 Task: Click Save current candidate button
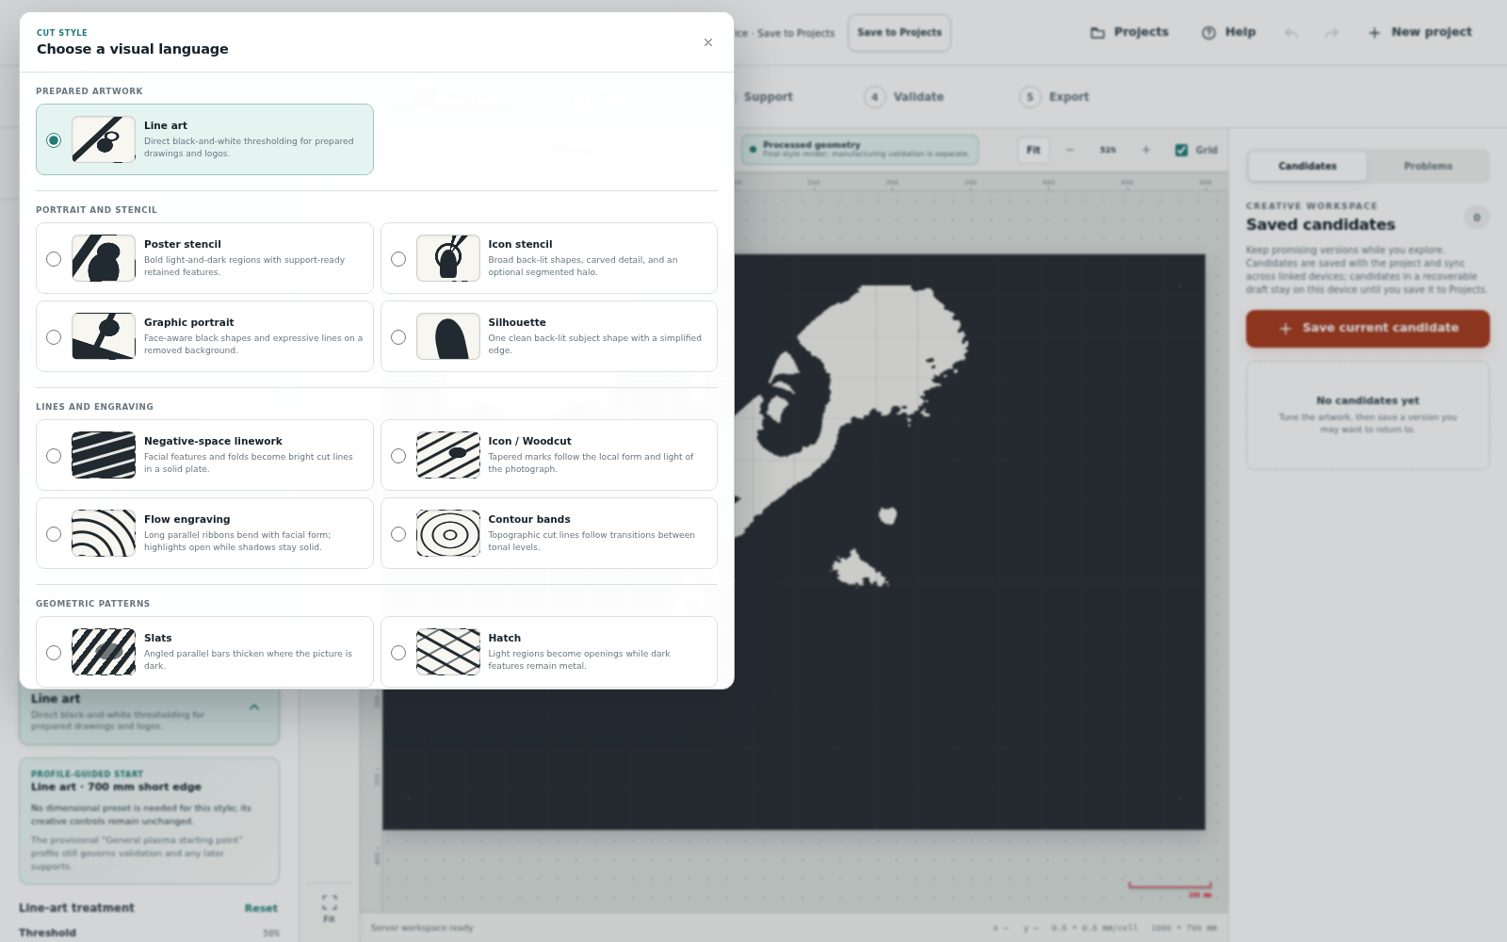coord(1368,329)
